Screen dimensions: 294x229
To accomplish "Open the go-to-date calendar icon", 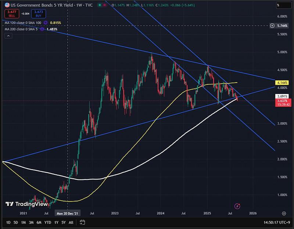I will click(x=82, y=222).
